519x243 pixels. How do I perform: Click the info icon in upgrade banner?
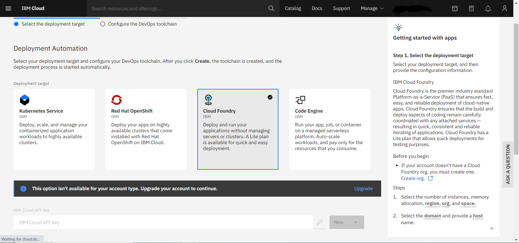(24, 189)
